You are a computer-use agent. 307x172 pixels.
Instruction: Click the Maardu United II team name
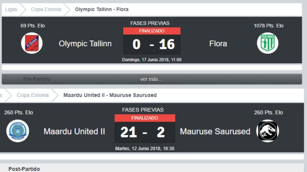74,131
